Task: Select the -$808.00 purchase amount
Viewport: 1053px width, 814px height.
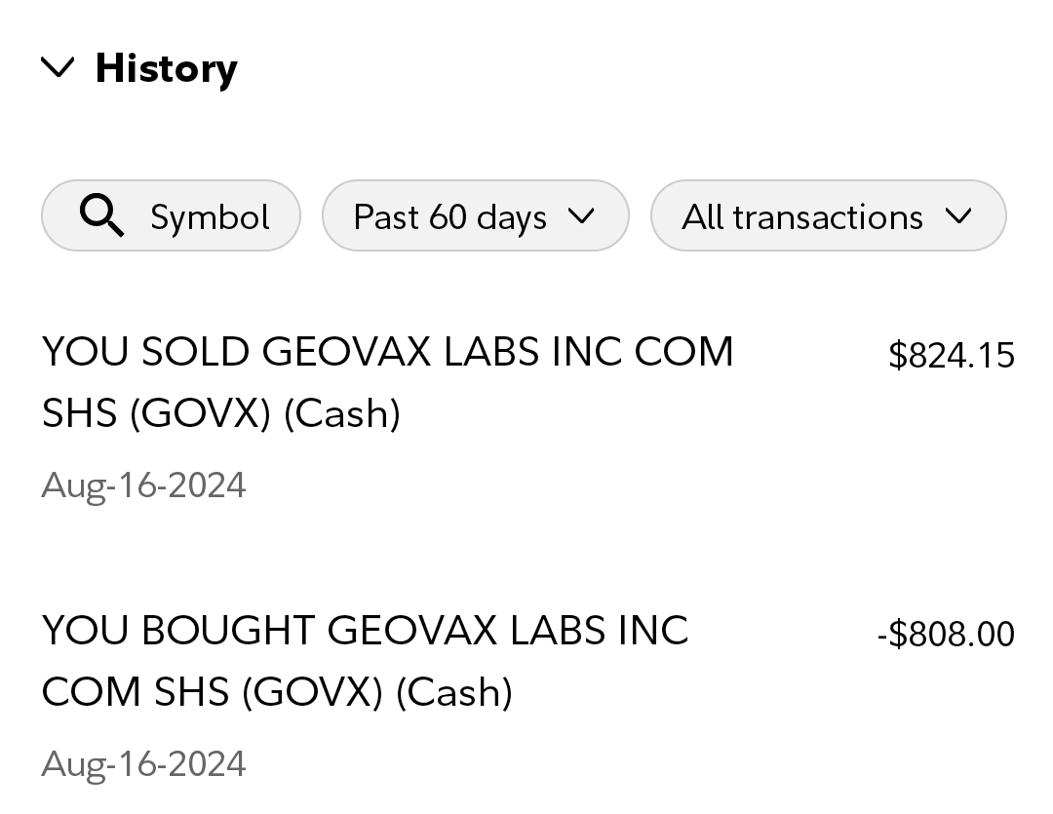Action: (946, 635)
